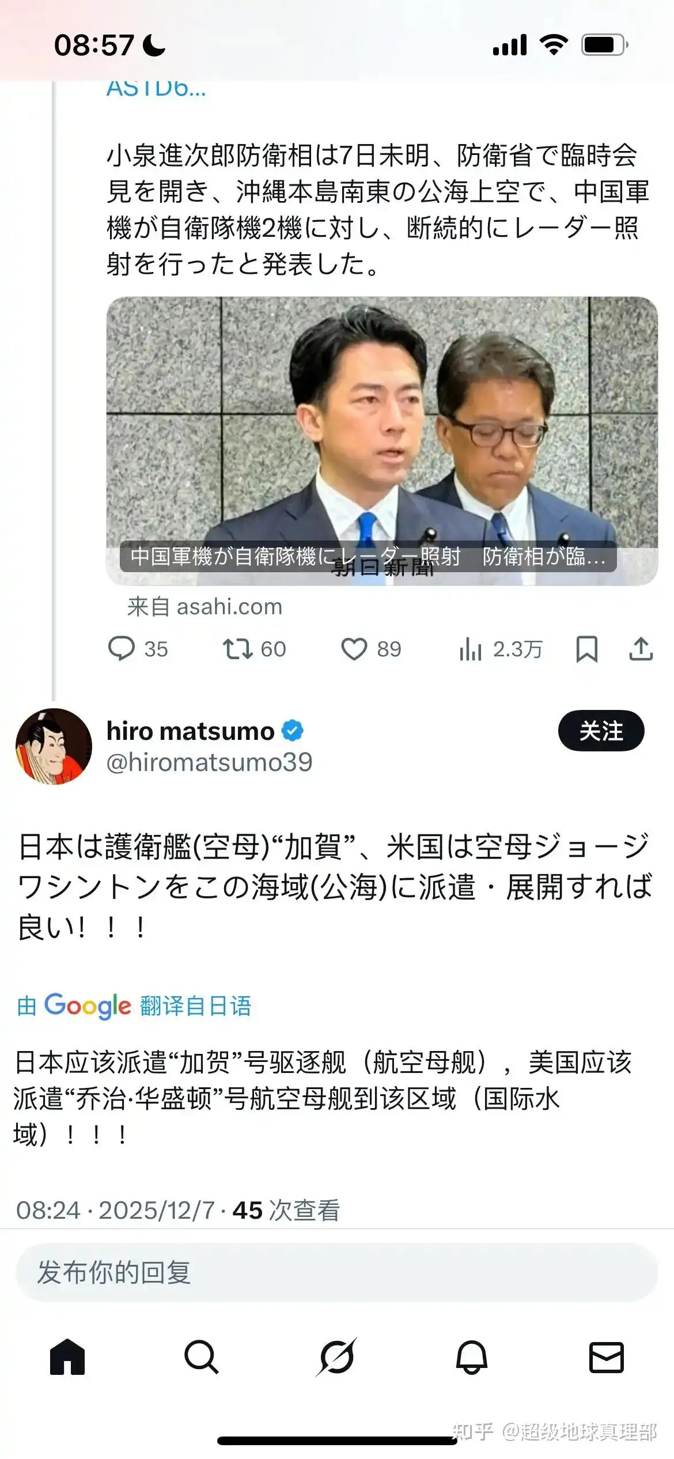Open the Notifications bell tab
This screenshot has height=1459, width=674.
(x=472, y=1357)
